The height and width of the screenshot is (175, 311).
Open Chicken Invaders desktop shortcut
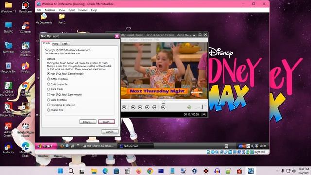point(26,49)
